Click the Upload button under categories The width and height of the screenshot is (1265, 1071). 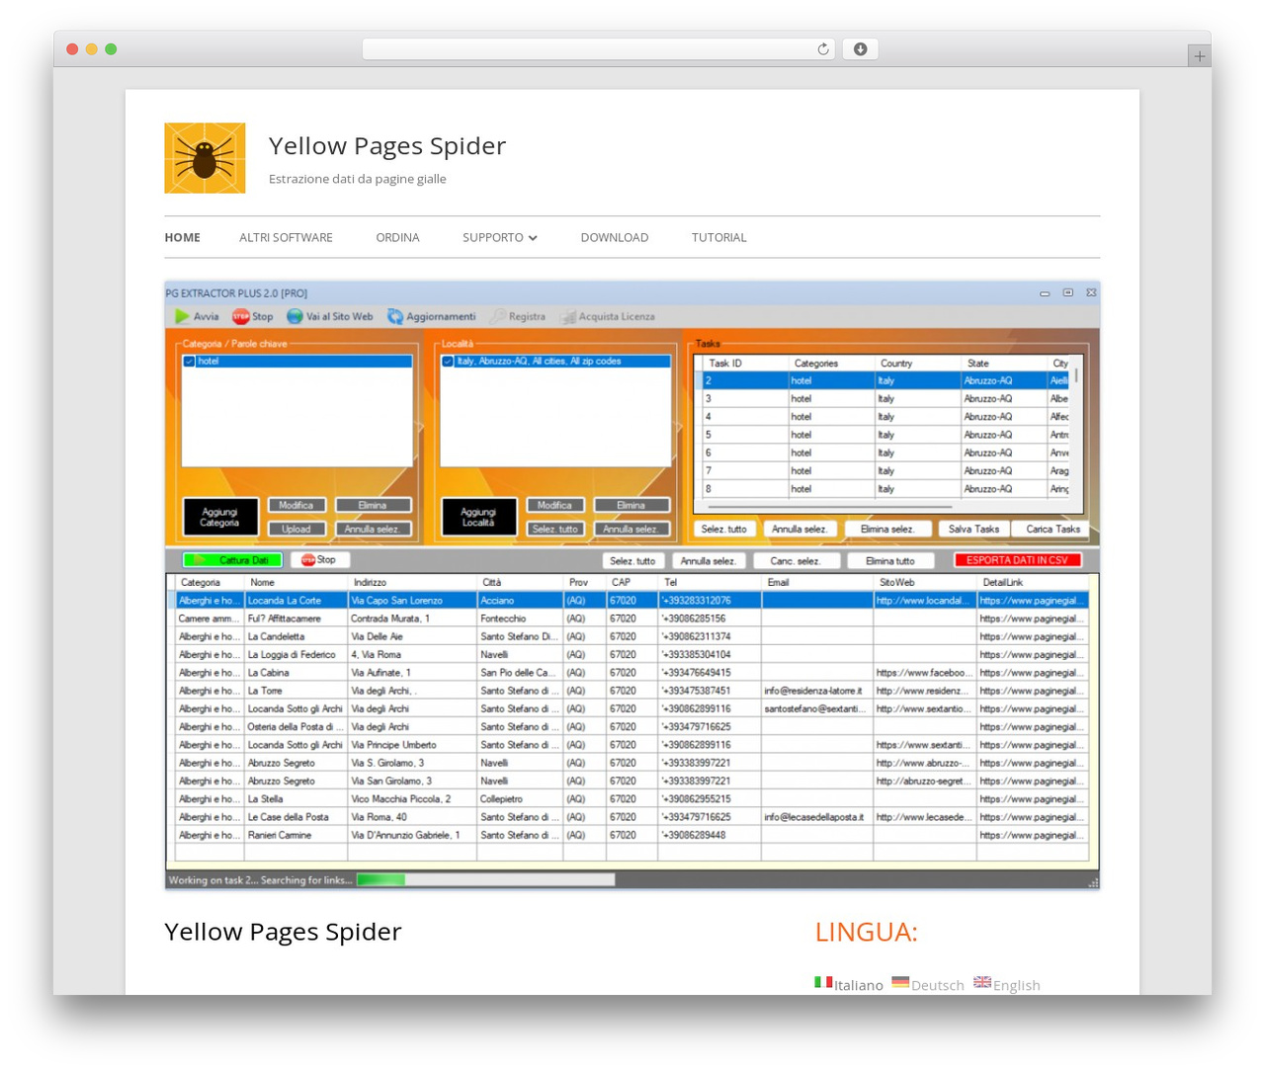coord(296,530)
